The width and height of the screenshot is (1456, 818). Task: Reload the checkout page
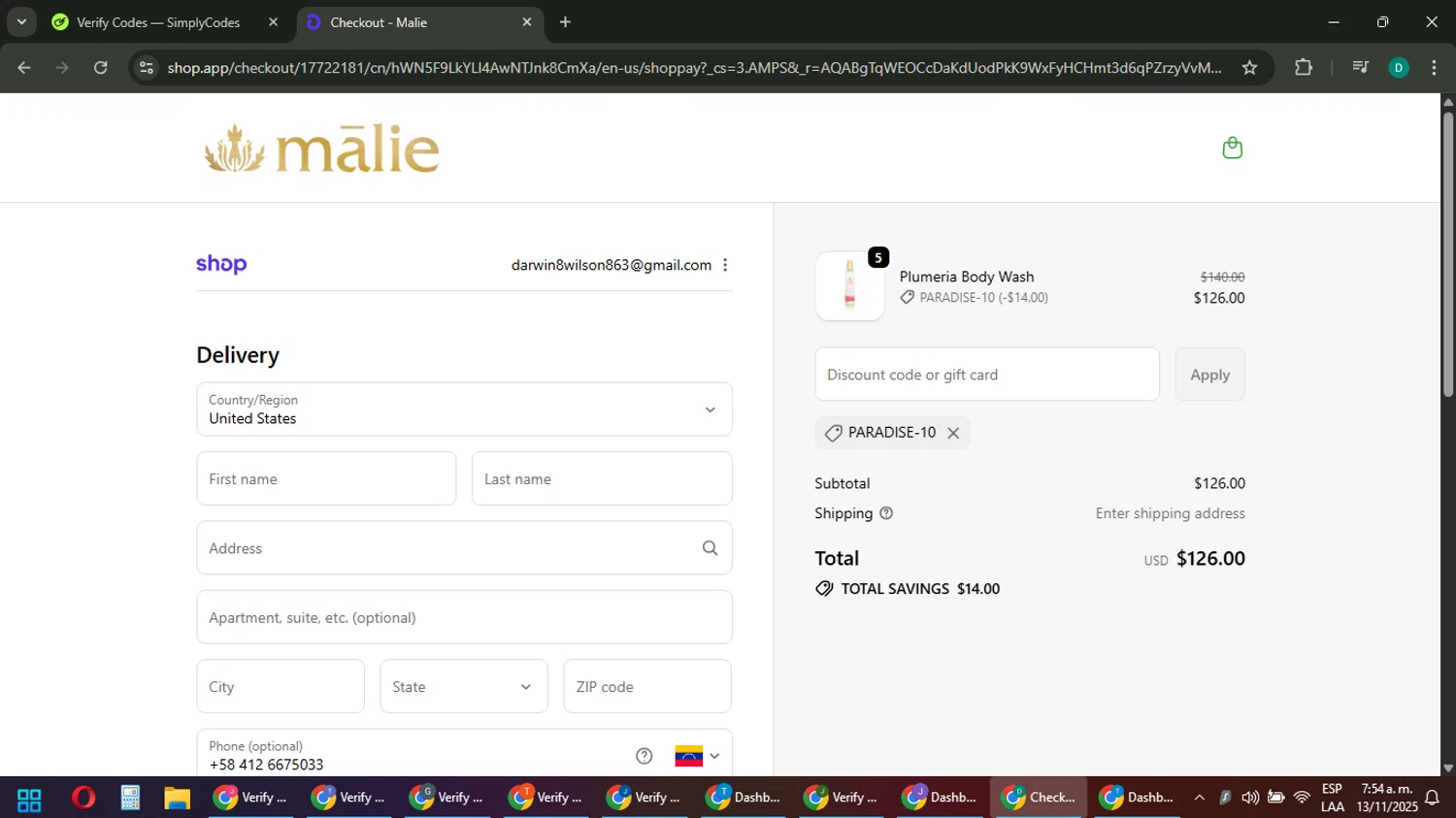pos(101,67)
